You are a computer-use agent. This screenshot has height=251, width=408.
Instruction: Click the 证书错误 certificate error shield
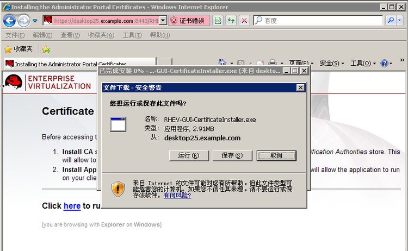pos(189,21)
